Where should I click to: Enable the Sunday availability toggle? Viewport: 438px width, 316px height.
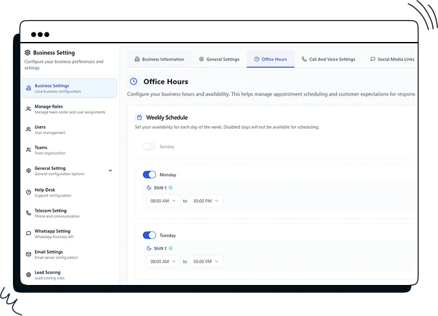(x=149, y=147)
